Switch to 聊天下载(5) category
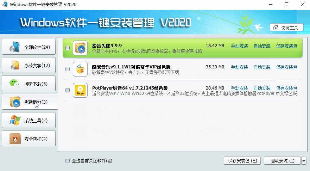310x171 pixels. [29, 84]
